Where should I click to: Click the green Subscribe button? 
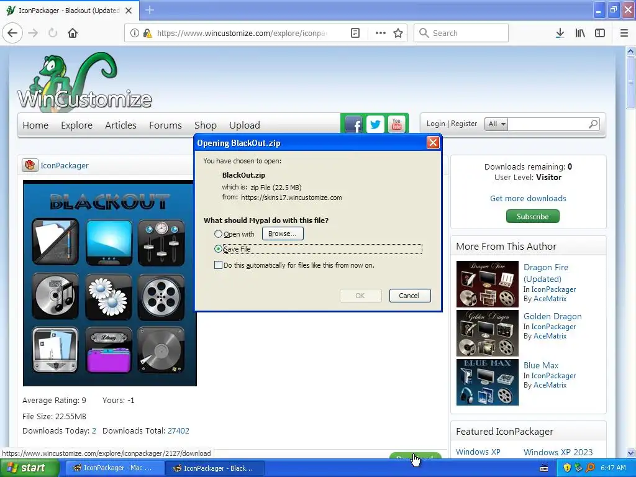[x=532, y=216]
